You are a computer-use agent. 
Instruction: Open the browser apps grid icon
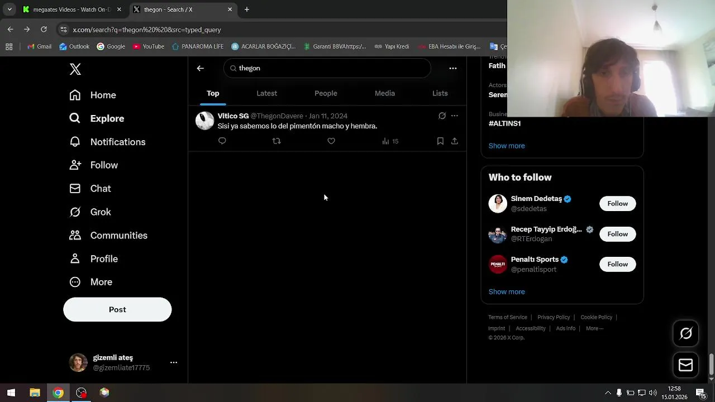pyautogui.click(x=9, y=46)
